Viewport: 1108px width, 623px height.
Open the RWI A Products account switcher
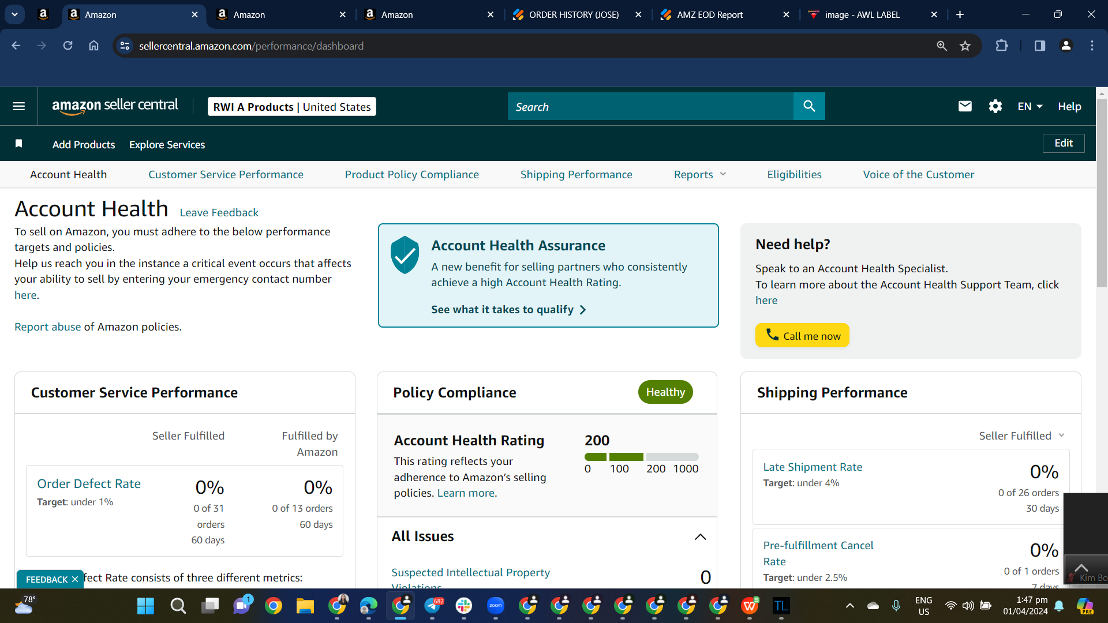292,106
